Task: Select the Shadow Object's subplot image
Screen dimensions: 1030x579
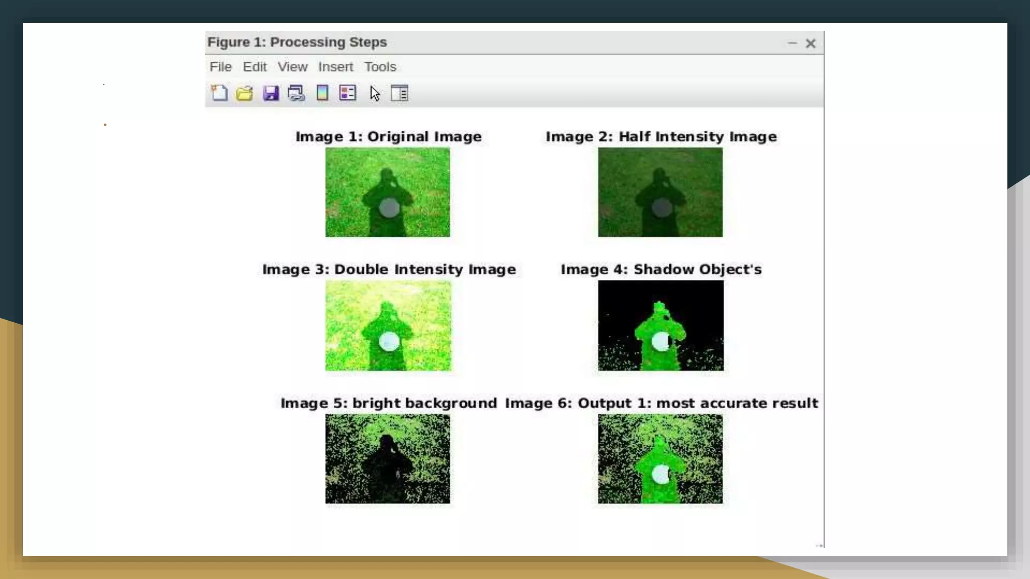Action: click(x=660, y=325)
